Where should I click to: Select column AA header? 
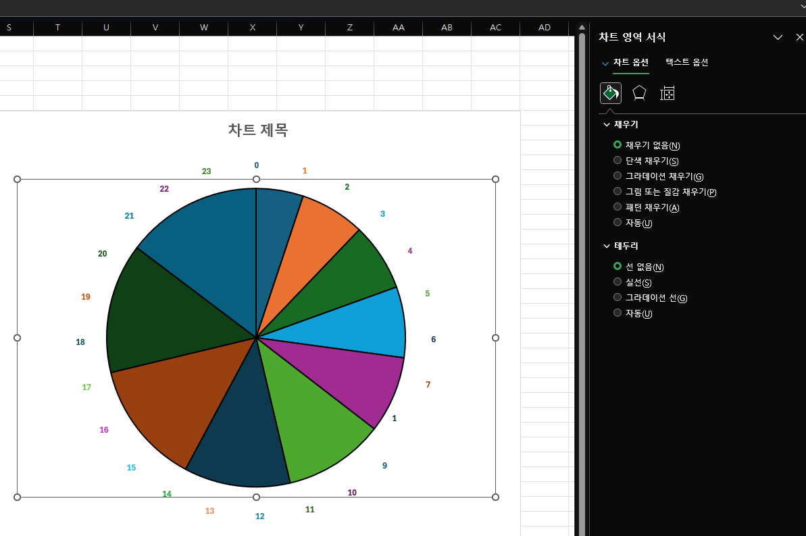pos(399,28)
